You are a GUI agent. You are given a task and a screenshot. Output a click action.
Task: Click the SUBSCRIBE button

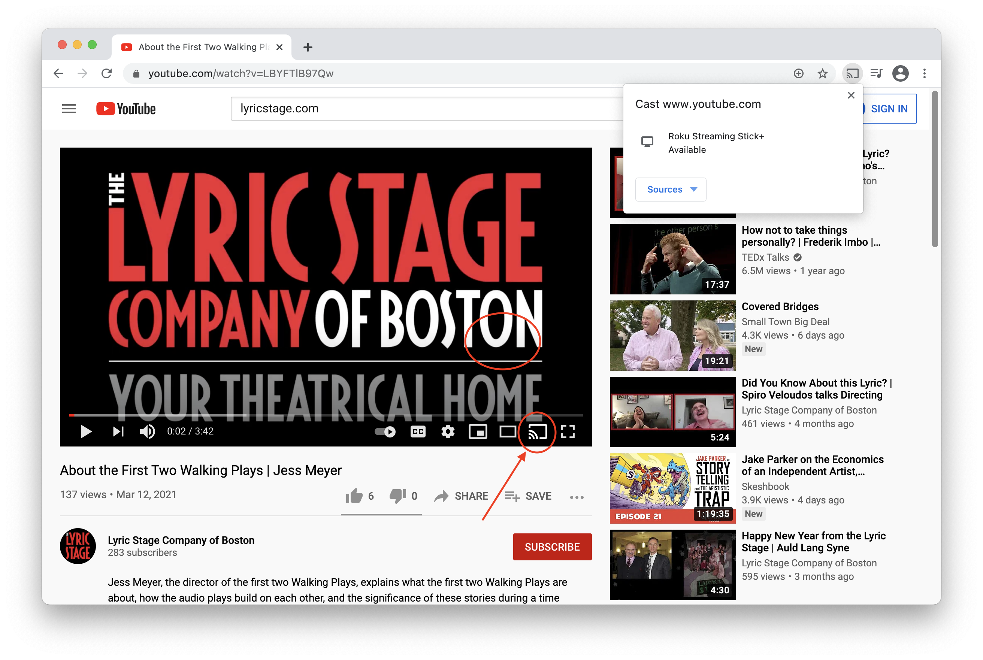tap(552, 547)
